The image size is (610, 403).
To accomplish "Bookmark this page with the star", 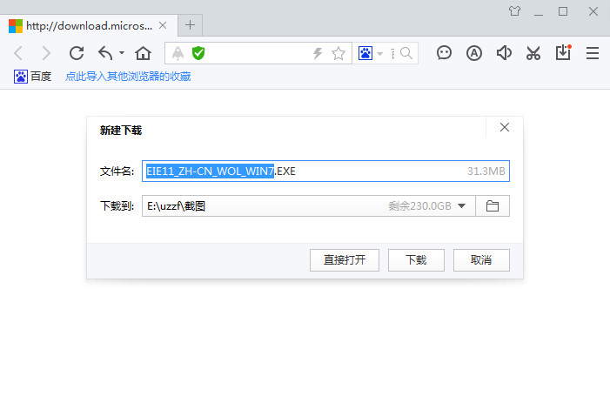I will tap(339, 53).
